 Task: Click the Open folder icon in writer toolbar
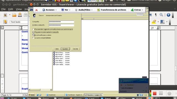click(14, 15)
